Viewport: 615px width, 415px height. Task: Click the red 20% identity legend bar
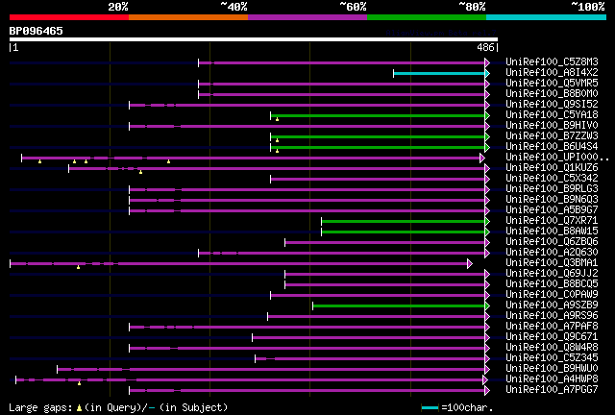69,17
